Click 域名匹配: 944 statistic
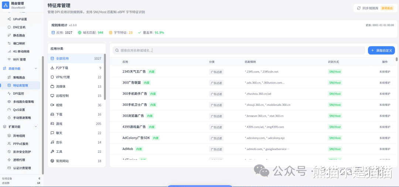Image resolution: width=399 pixels, height=187 pixels. coord(91,33)
